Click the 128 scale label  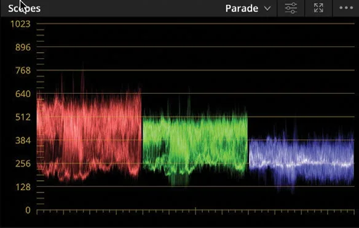point(23,187)
